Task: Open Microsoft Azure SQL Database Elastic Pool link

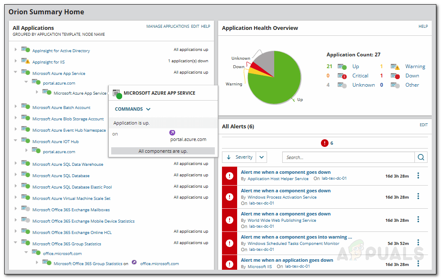Action: coord(72,187)
